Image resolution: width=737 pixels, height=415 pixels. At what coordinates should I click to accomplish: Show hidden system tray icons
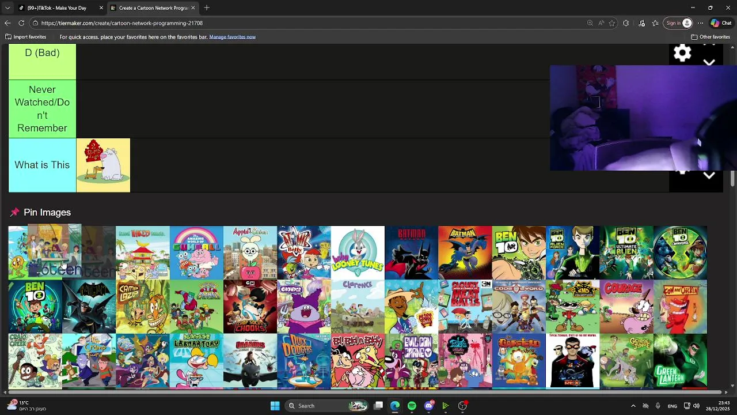coord(633,406)
